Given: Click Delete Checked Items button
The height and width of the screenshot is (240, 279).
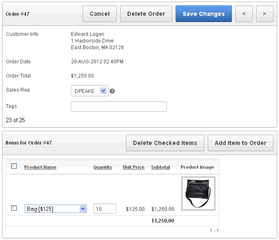Looking at the screenshot, I should click(165, 143).
